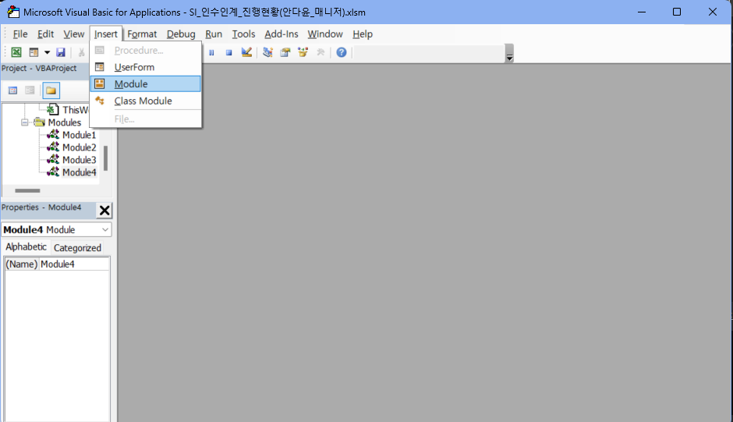The width and height of the screenshot is (733, 422).
Task: Select Module2 in the project tree
Action: pyautogui.click(x=79, y=147)
